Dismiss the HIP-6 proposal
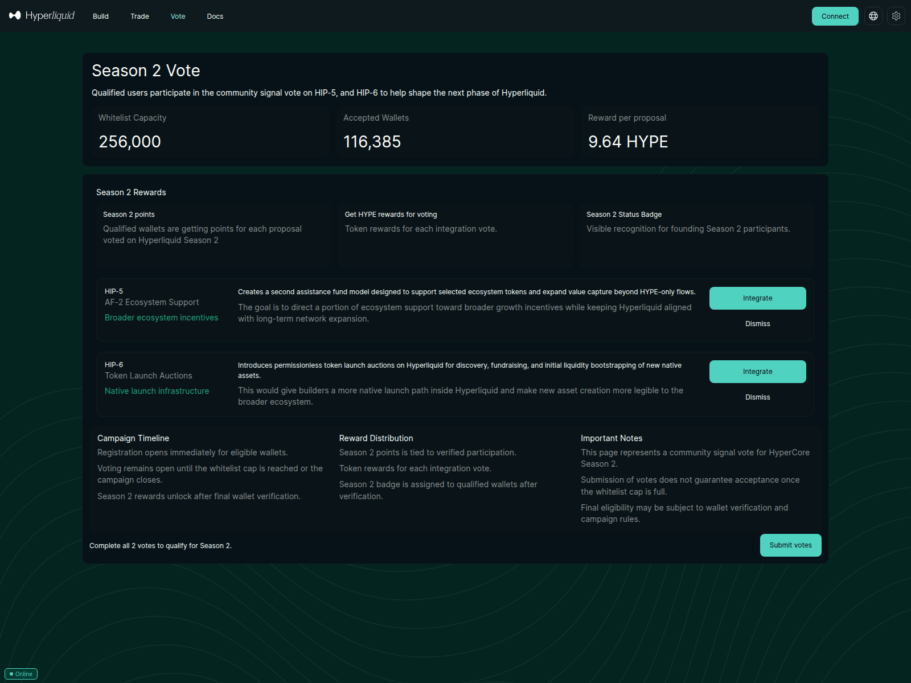911x683 pixels. (x=758, y=397)
